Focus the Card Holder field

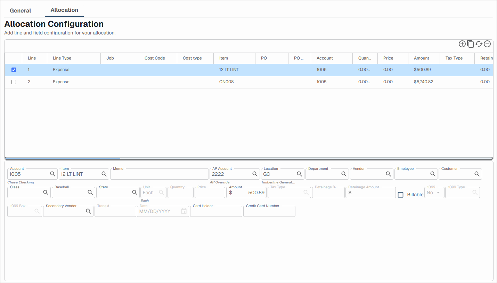(x=216, y=211)
